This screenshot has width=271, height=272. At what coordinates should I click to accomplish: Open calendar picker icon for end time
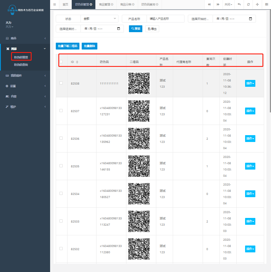(119, 29)
